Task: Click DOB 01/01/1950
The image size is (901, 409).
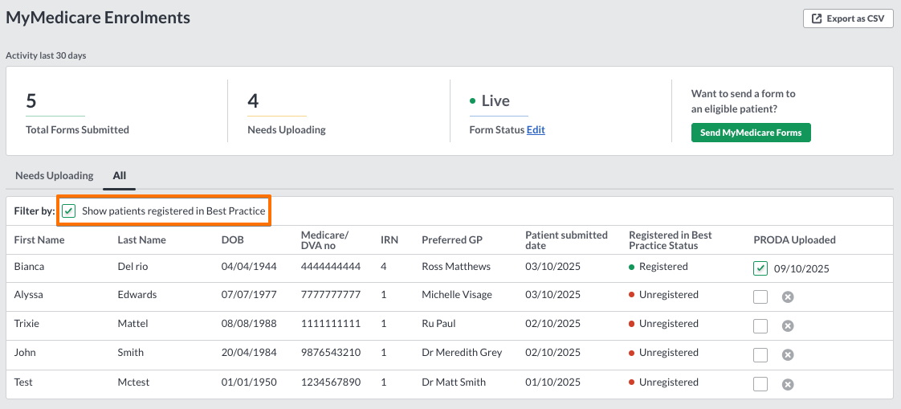Action: tap(249, 382)
